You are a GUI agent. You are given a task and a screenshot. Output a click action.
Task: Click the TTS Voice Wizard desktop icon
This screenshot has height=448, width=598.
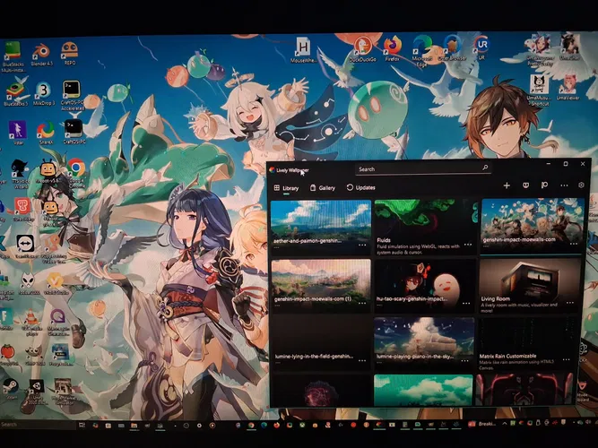pyautogui.click(x=20, y=174)
